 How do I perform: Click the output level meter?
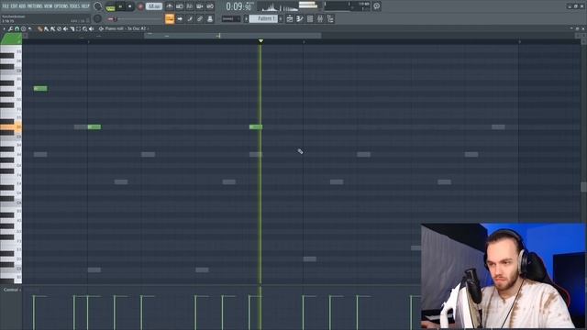tap(308, 5)
